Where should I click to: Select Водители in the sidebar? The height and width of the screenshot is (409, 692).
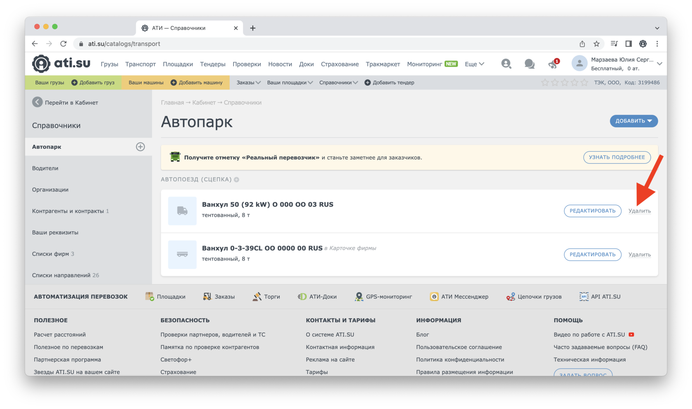pos(45,168)
